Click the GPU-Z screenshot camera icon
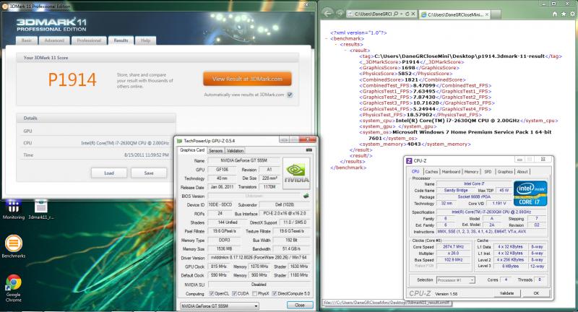This screenshot has height=312, width=578. (309, 150)
